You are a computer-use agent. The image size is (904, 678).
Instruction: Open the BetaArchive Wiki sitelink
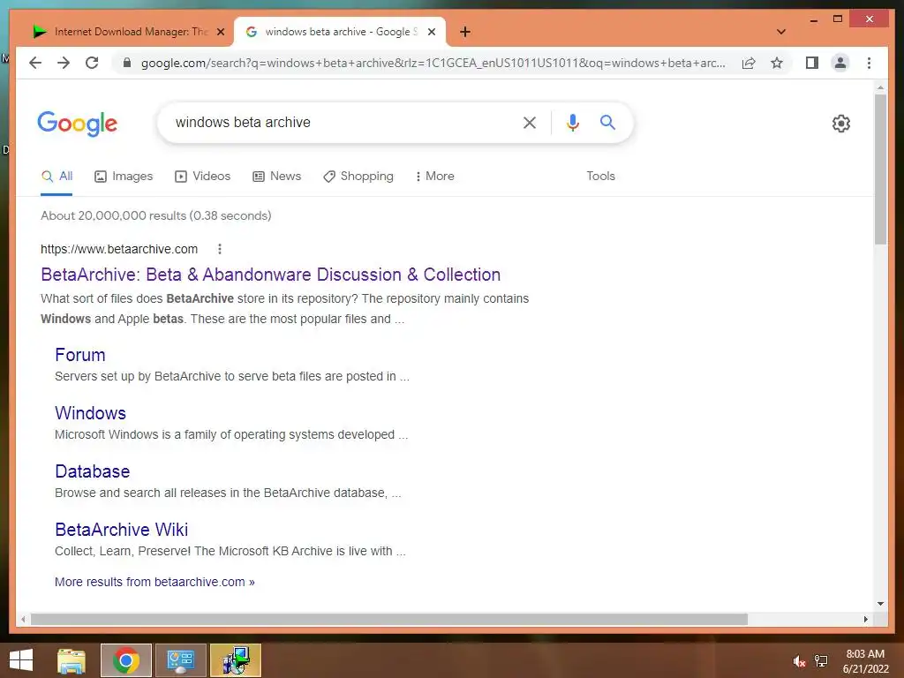(x=122, y=530)
